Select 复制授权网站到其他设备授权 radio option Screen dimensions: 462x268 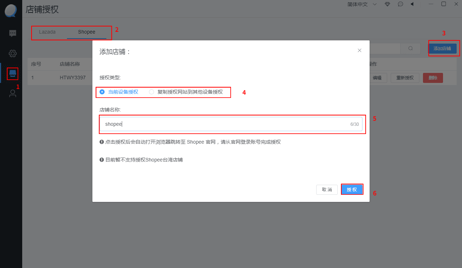click(186, 92)
